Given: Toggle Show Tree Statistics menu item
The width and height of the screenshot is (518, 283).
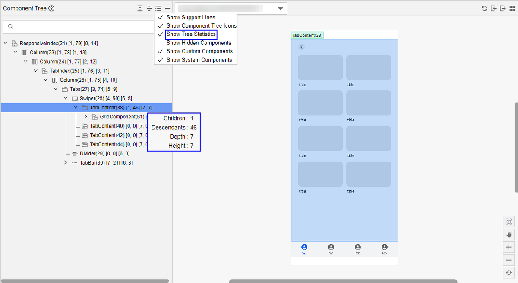Looking at the screenshot, I should pyautogui.click(x=191, y=34).
